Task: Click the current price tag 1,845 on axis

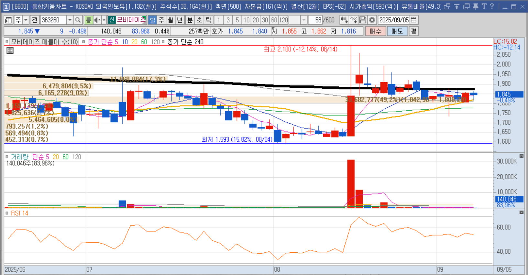Action: coord(510,94)
